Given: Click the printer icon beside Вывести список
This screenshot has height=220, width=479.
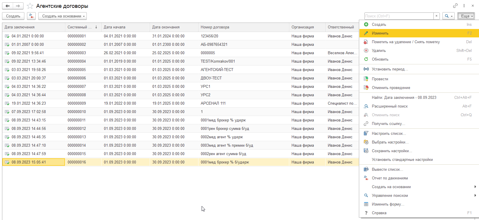Looking at the screenshot, I should coord(366,169).
